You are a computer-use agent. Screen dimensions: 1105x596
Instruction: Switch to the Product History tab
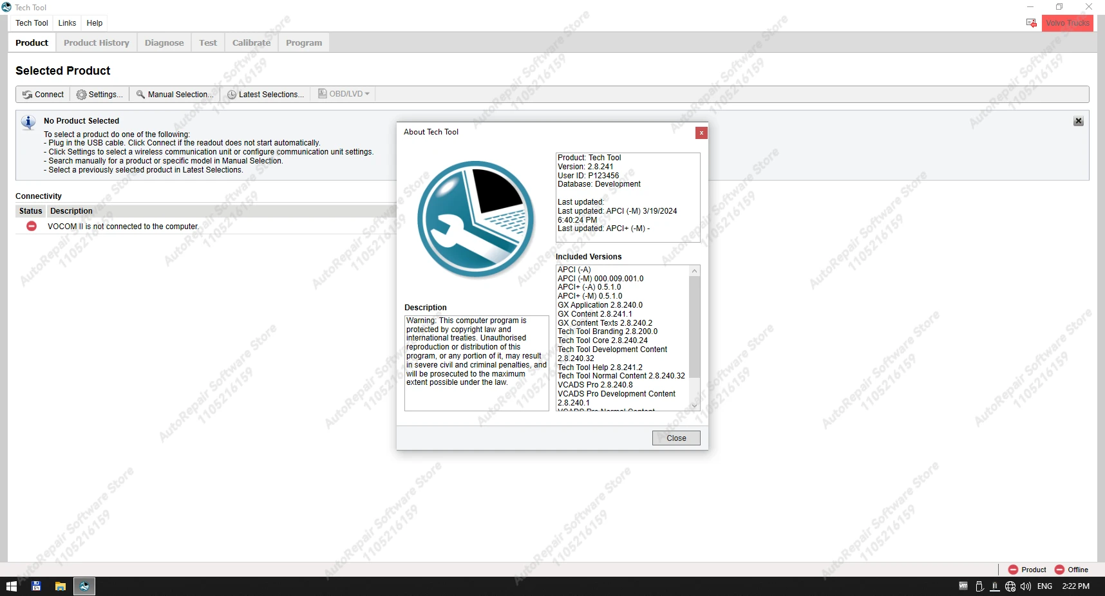[x=97, y=43]
